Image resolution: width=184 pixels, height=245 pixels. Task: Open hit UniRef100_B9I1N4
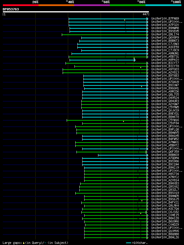click(x=165, y=164)
